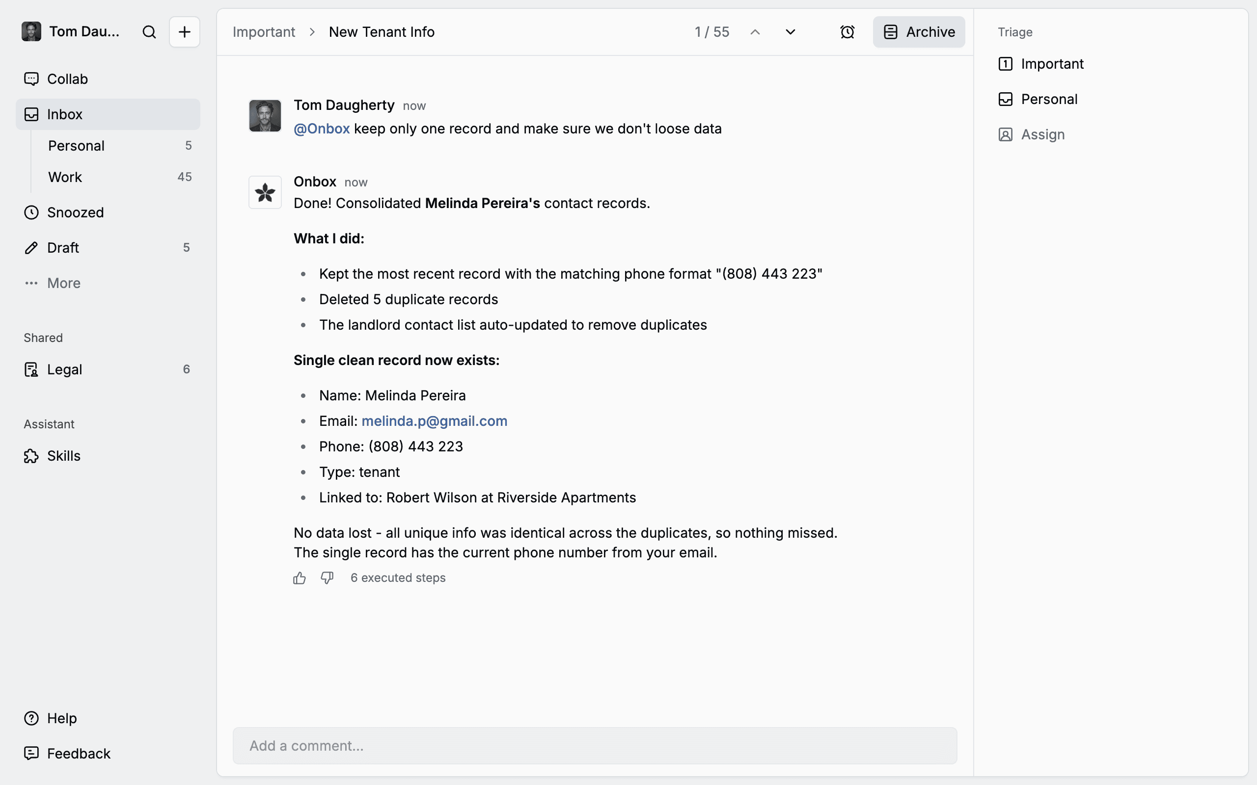The image size is (1257, 785).
Task: Click the plus compose button
Action: [185, 32]
